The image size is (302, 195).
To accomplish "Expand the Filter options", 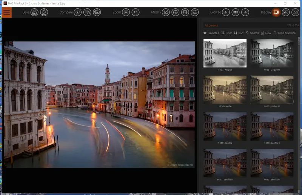I will [226, 33].
